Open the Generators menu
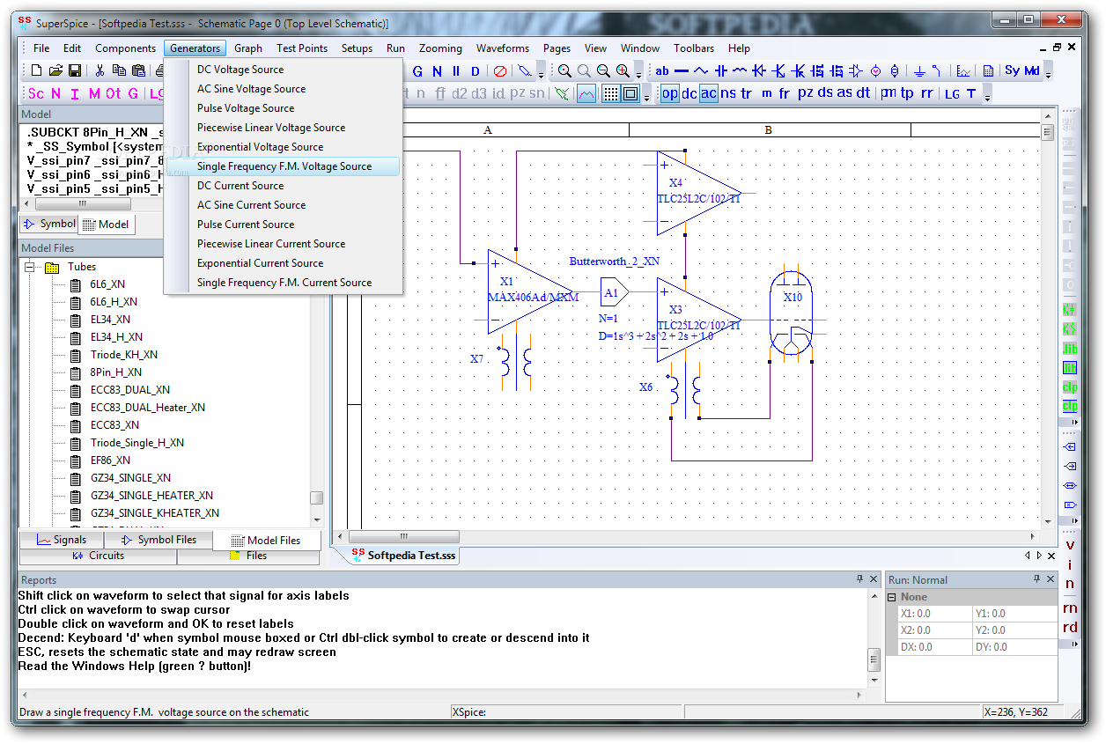This screenshot has width=1106, height=744. [195, 48]
